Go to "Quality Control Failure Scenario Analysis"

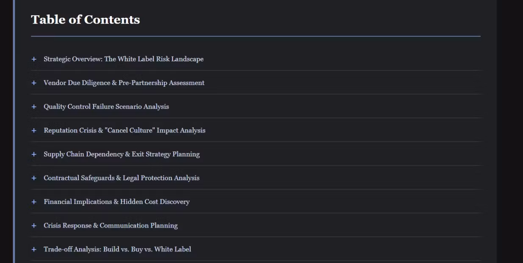pos(106,107)
